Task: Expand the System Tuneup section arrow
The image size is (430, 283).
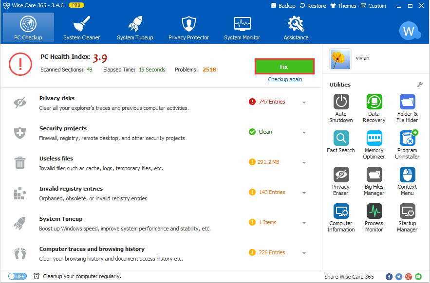Action: (304, 223)
